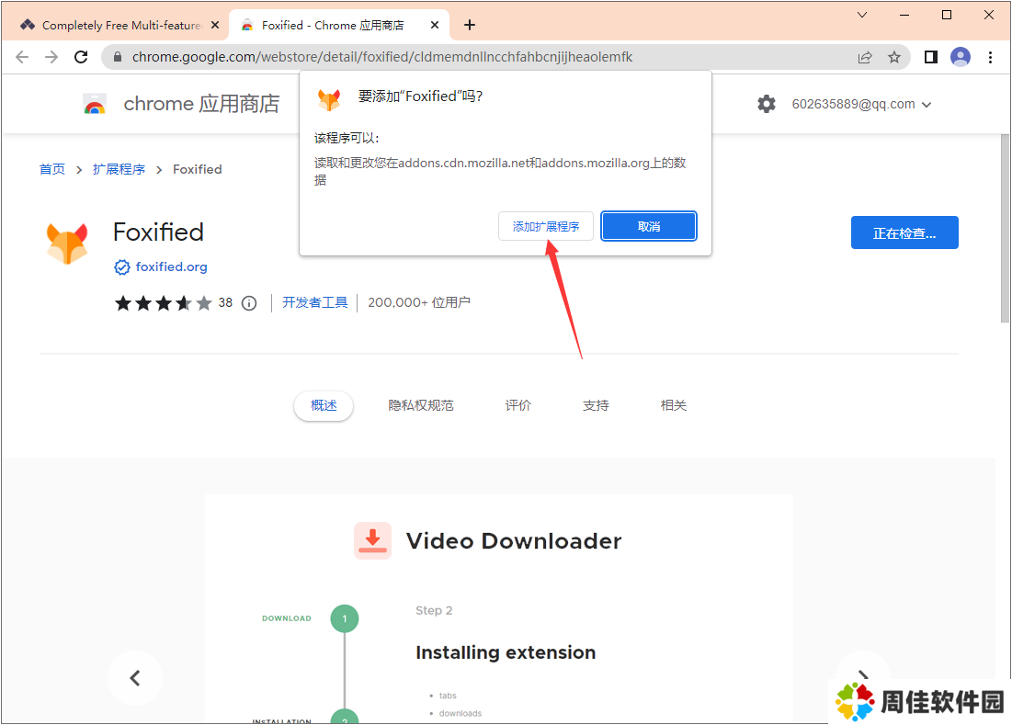Open web store settings gear
Screen dimensions: 1012x725
767,104
